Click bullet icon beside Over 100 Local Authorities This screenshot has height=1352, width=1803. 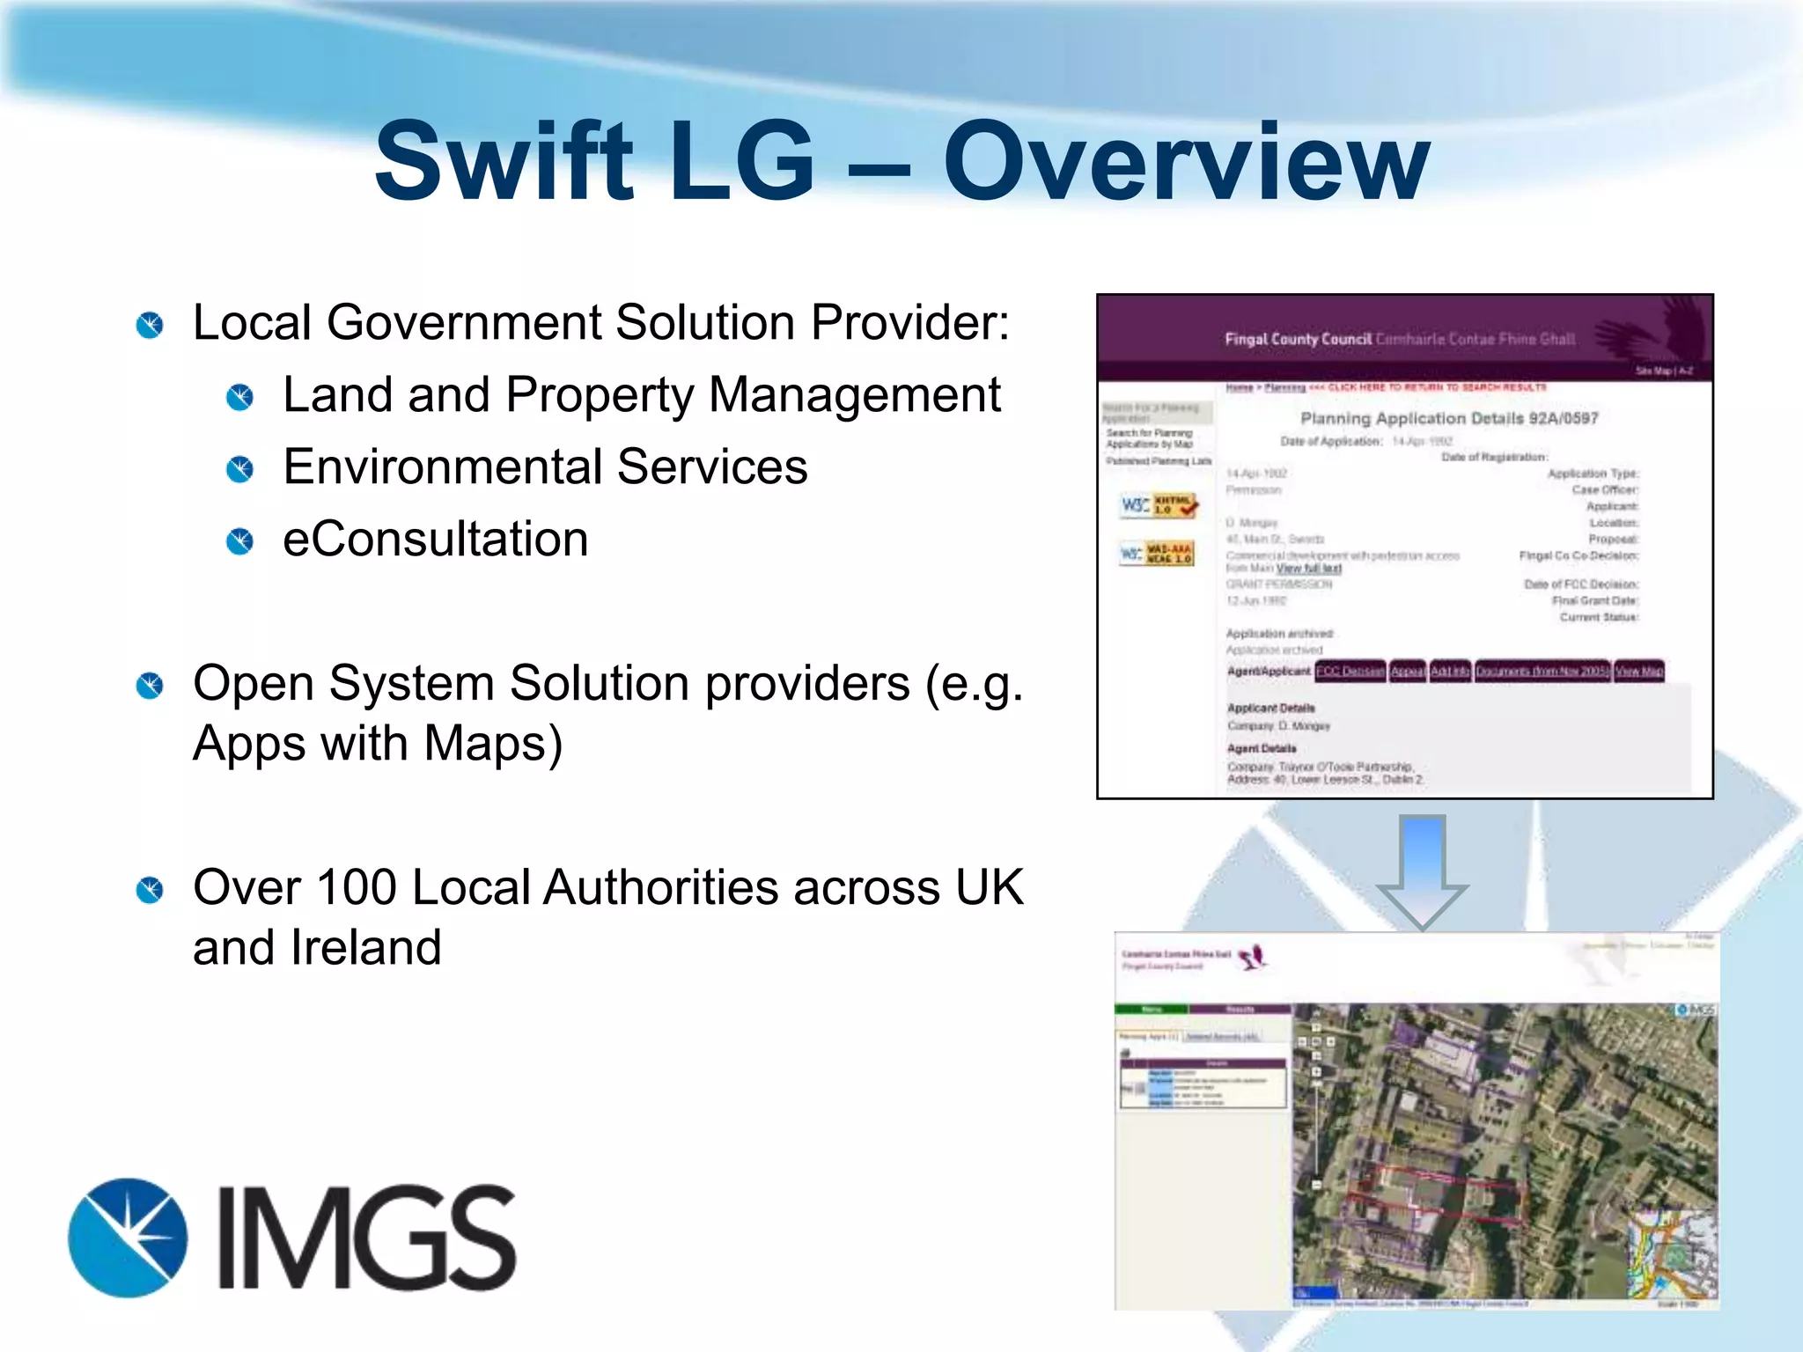pyautogui.click(x=150, y=890)
